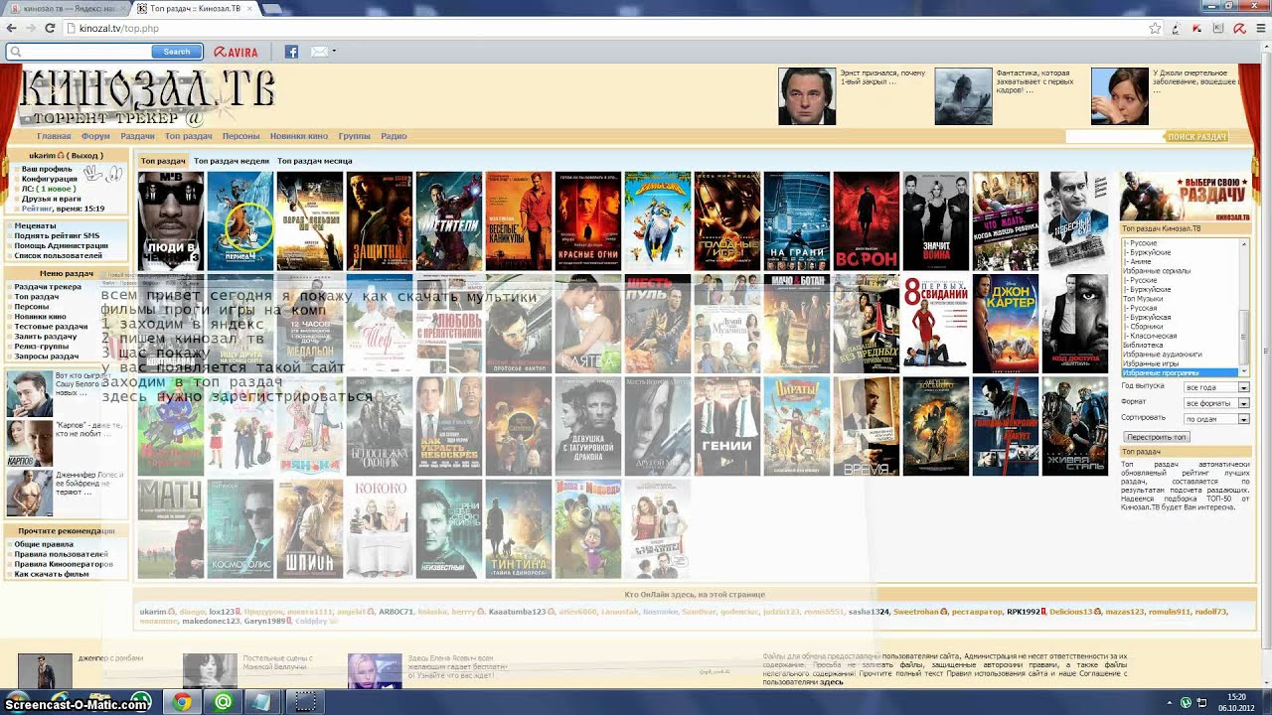The image size is (1272, 715).
Task: Open the Поднять рейтинг SMS link
Action: (57, 235)
